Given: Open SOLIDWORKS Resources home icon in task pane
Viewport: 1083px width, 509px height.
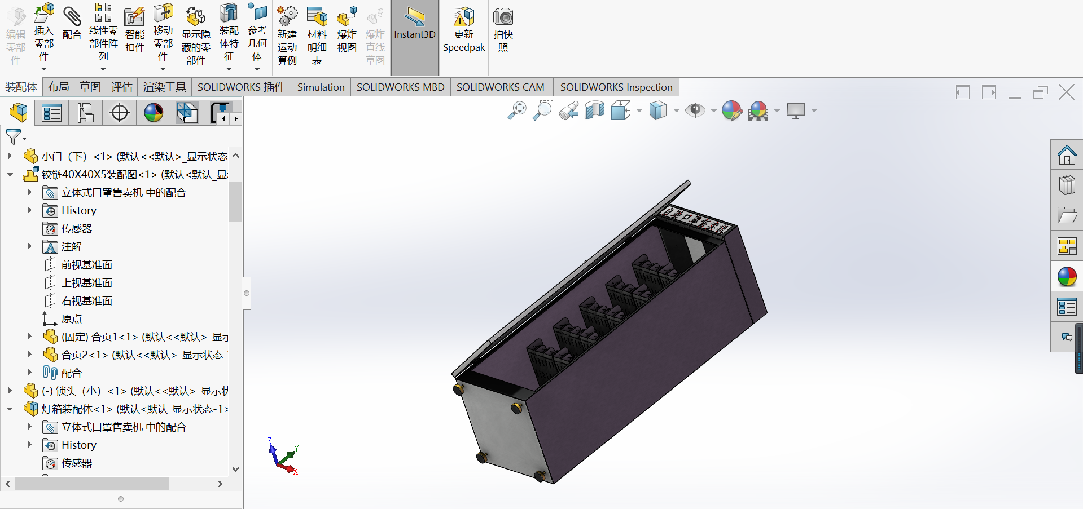Looking at the screenshot, I should pos(1067,154).
